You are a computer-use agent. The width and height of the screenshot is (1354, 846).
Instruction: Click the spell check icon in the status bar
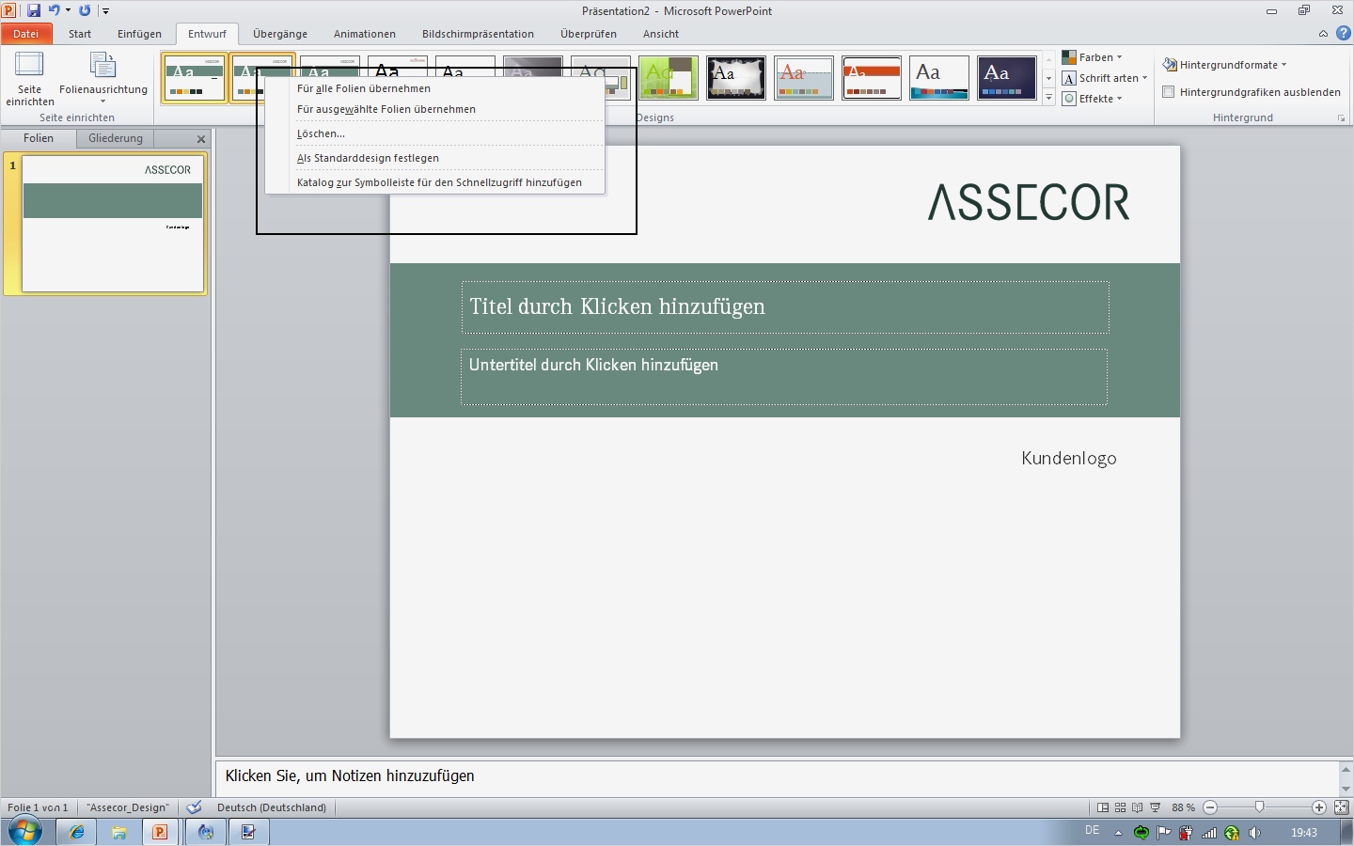pyautogui.click(x=195, y=807)
